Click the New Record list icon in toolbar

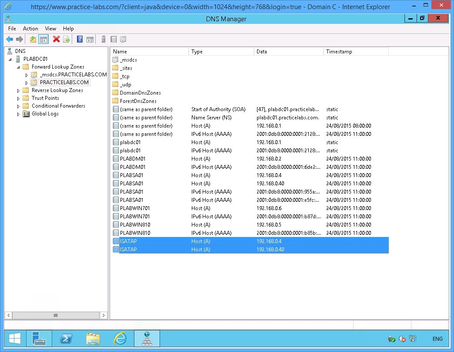pyautogui.click(x=113, y=39)
